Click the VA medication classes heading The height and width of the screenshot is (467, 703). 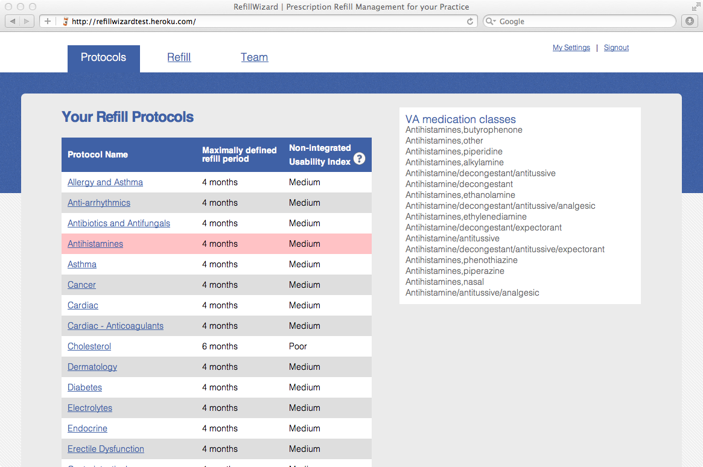click(460, 119)
